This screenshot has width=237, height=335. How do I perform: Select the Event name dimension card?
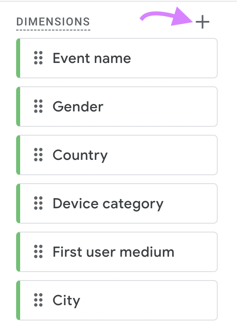coord(117,58)
